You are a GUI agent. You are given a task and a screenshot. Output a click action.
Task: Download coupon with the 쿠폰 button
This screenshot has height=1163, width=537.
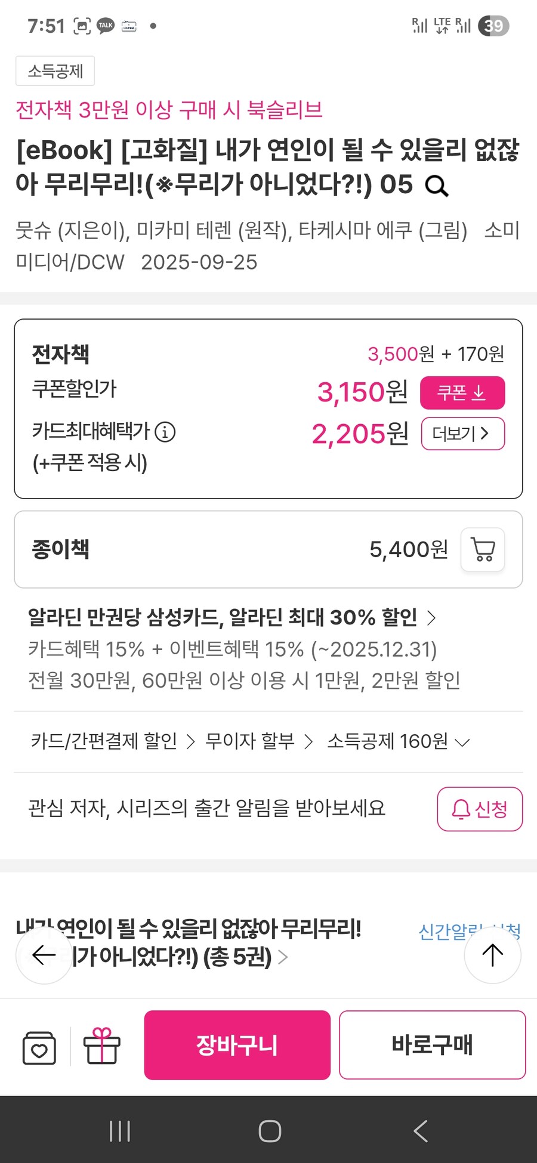point(462,392)
